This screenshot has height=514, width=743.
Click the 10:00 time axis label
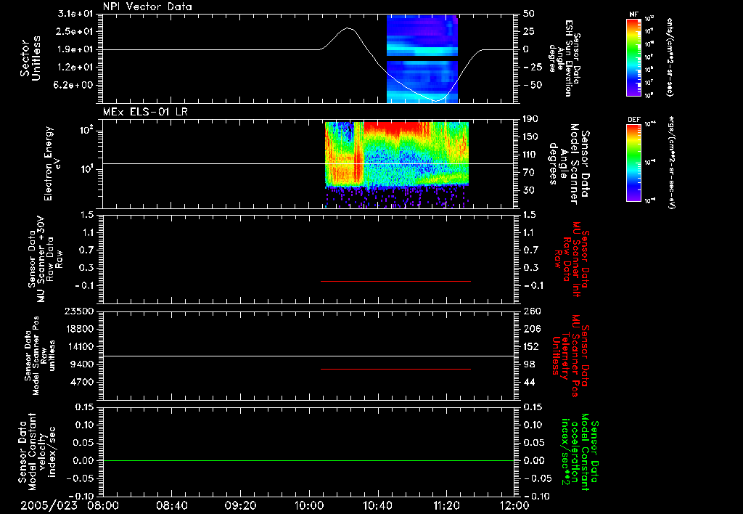click(x=308, y=505)
